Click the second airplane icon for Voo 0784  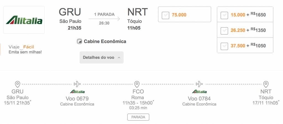(x=199, y=84)
